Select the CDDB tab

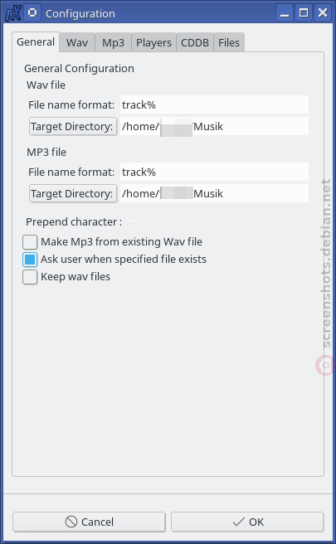click(195, 42)
